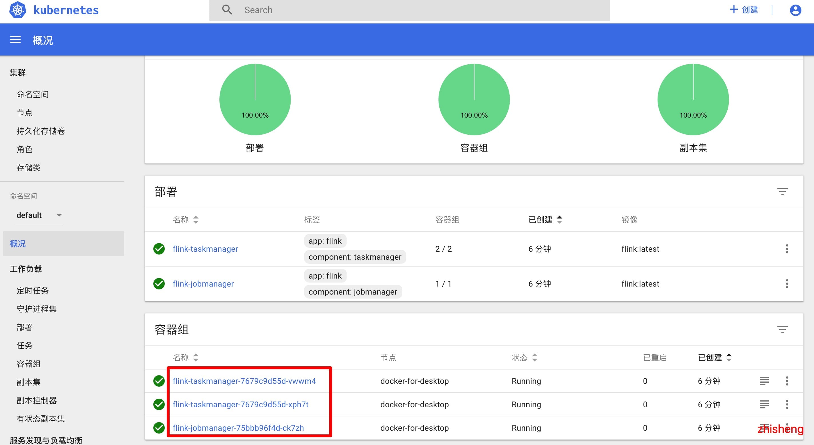Click the 副本集 100% pie chart

[x=693, y=99]
